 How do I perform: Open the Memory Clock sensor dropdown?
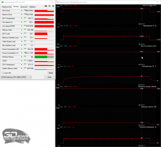click(x=21, y=14)
